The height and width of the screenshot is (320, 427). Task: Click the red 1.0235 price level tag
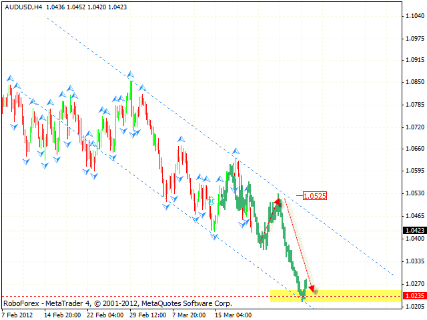point(413,296)
